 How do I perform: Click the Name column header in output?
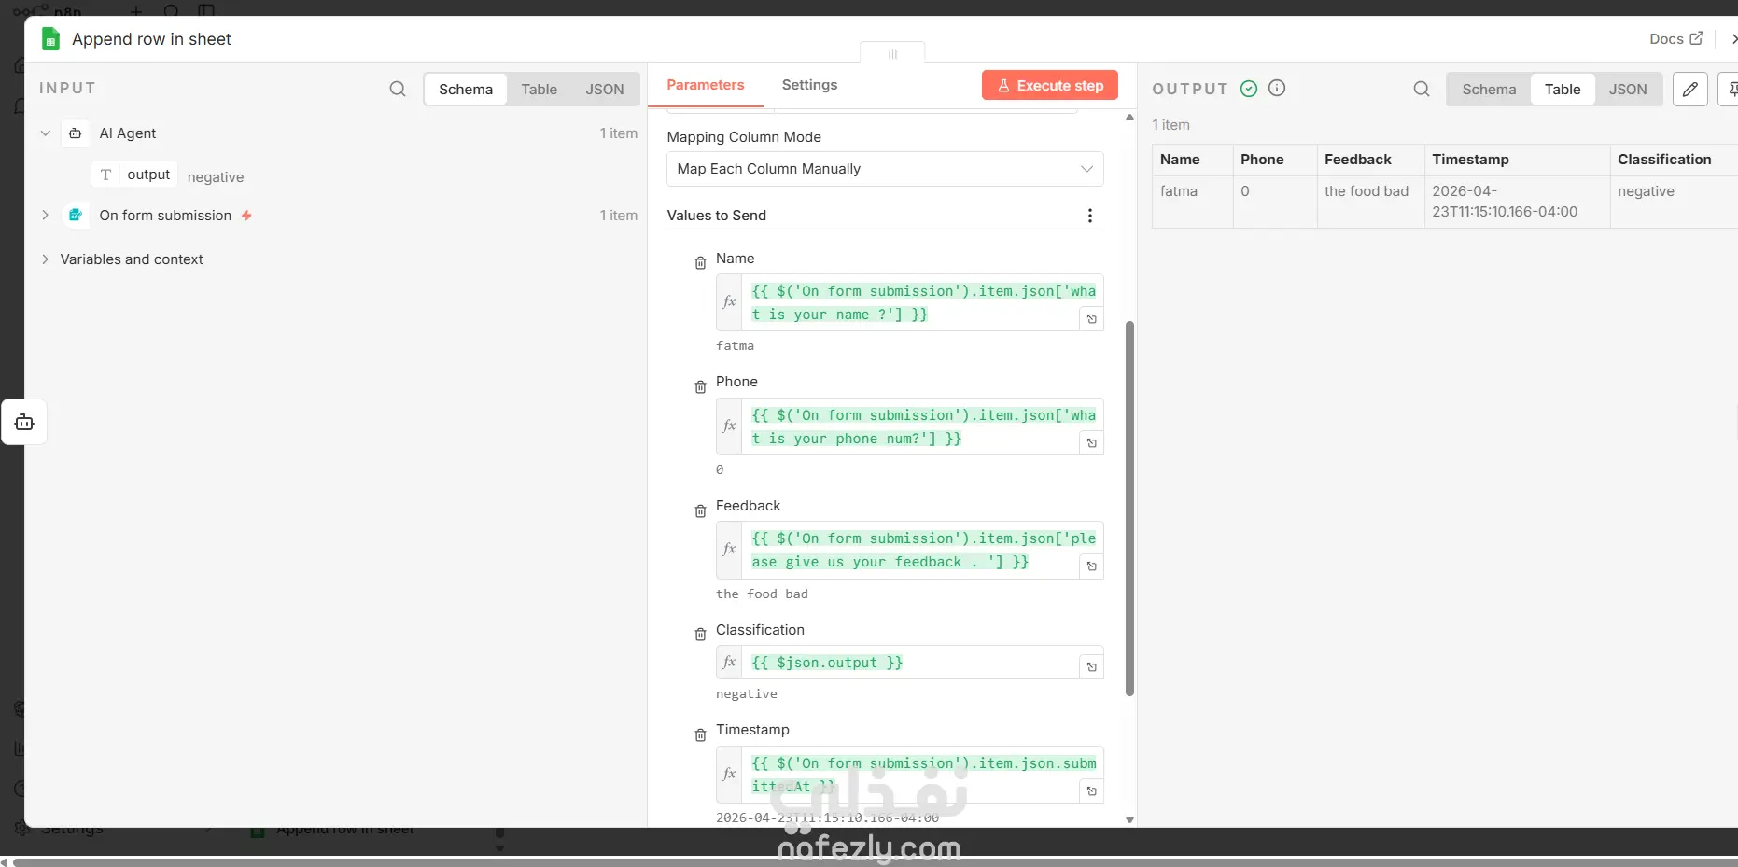tap(1193, 160)
